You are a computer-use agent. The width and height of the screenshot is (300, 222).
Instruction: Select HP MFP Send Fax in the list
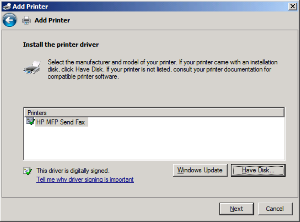click(60, 122)
